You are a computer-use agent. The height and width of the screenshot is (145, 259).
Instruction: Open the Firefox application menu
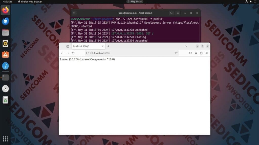[206, 53]
